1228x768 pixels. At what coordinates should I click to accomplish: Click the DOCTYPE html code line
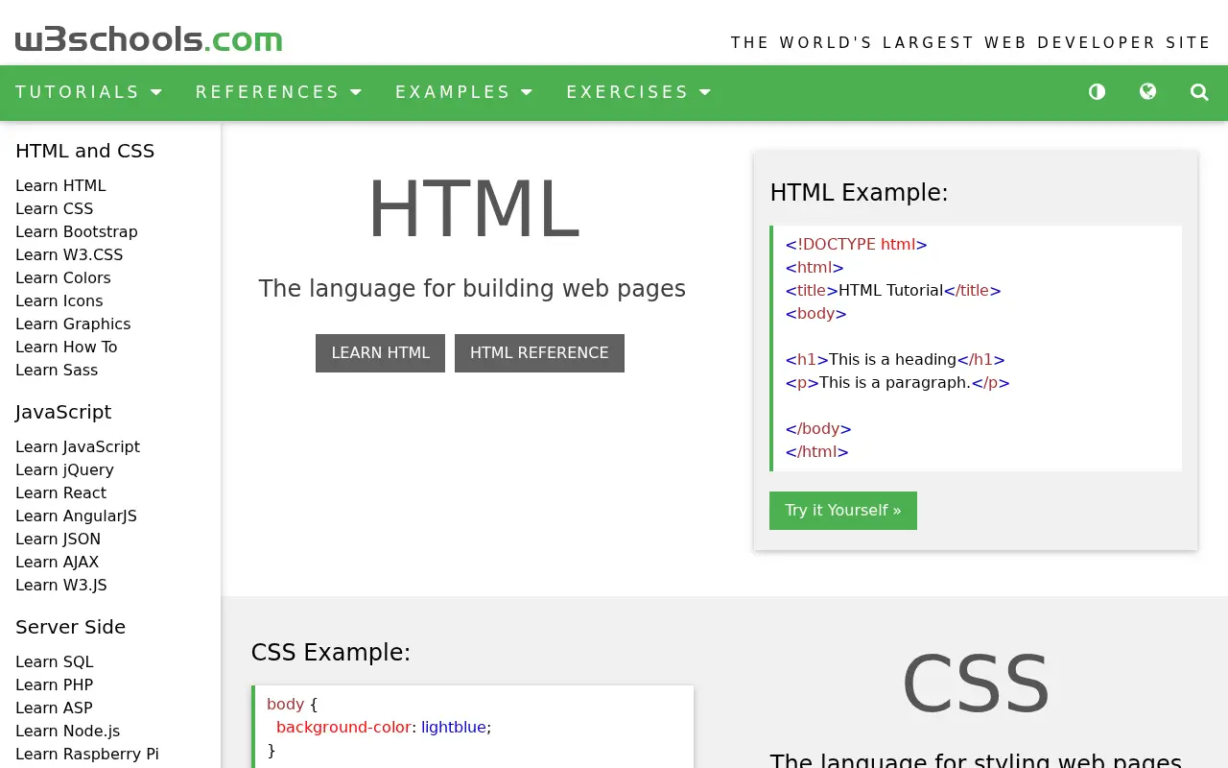click(857, 245)
